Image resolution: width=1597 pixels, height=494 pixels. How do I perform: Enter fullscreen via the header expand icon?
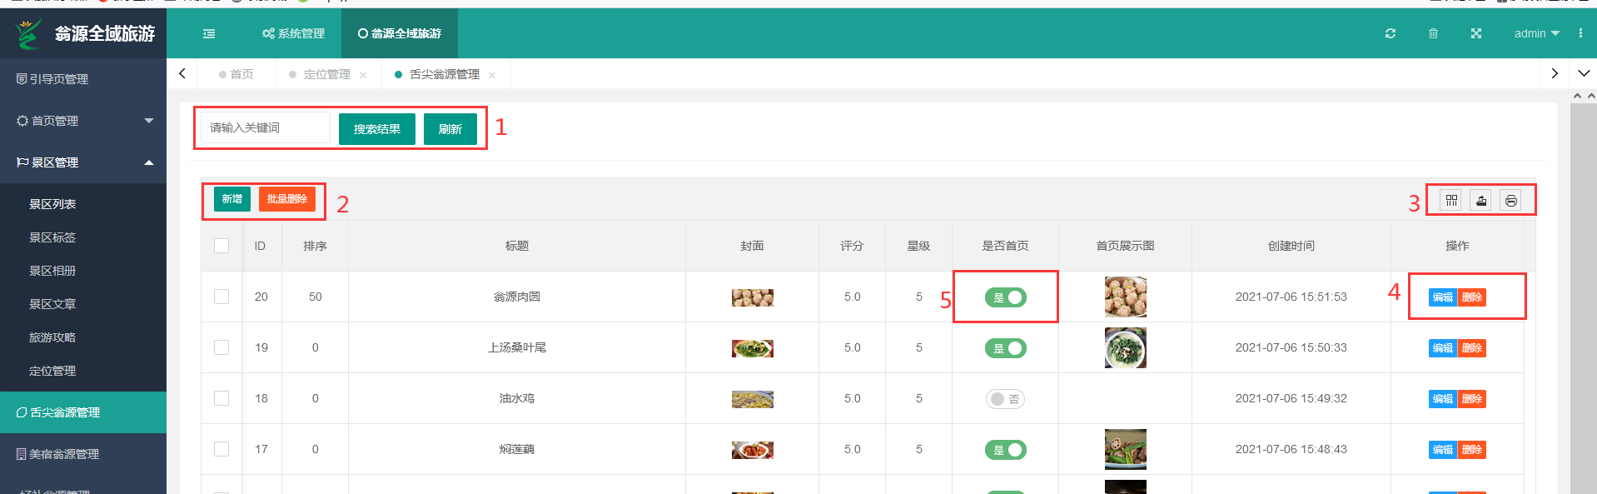[1476, 33]
